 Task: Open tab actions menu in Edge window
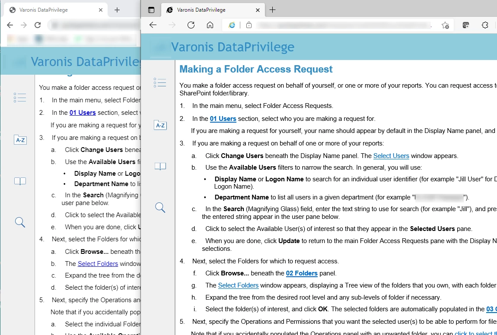coord(151,10)
